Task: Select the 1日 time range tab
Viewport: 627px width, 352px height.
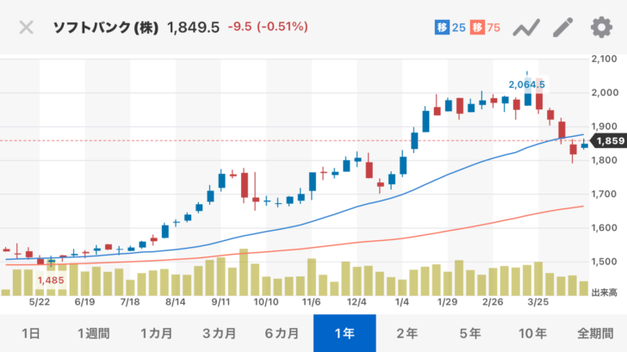Action: [x=31, y=333]
